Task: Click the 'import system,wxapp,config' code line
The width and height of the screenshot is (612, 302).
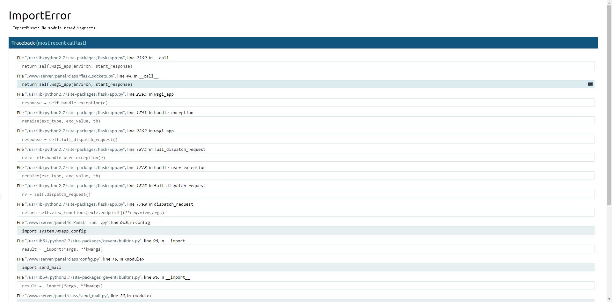Action: pos(305,231)
